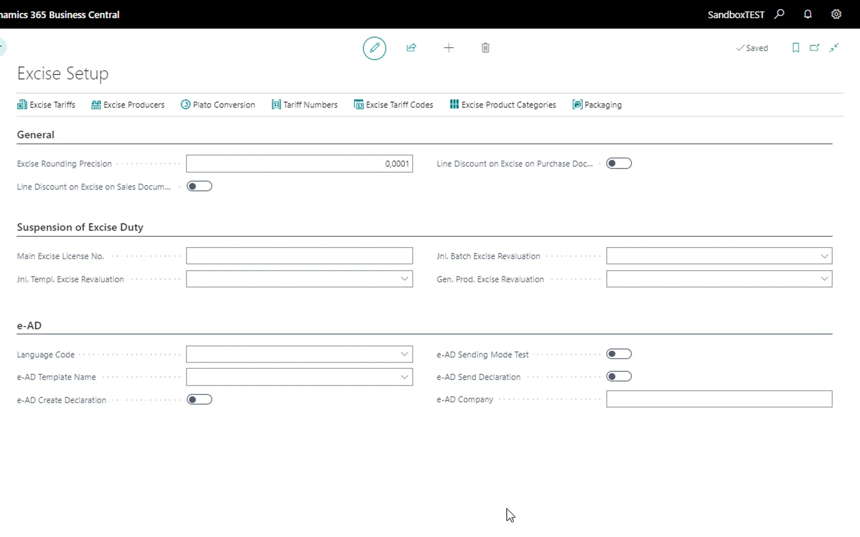Screen dimensions: 860x537
Task: Open Excise Product Categories action
Action: point(503,105)
